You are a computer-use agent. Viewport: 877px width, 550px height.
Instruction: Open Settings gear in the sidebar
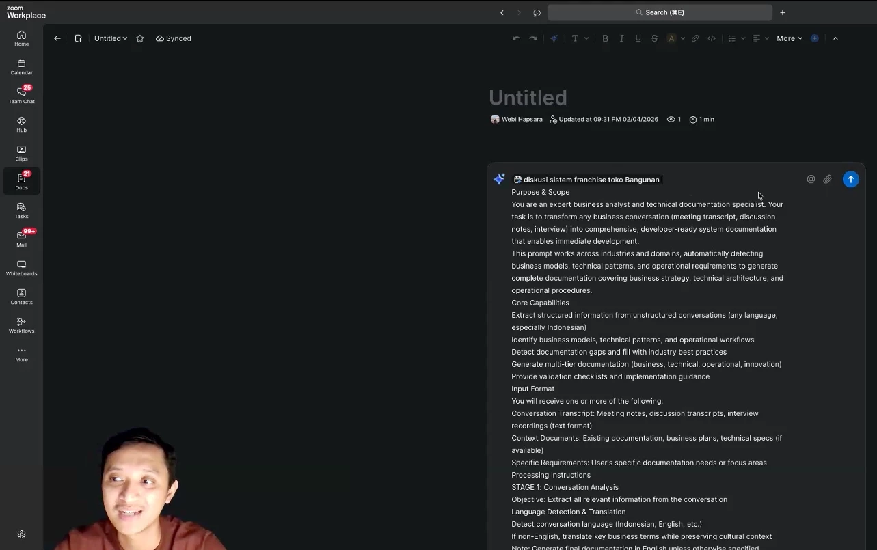pyautogui.click(x=21, y=534)
